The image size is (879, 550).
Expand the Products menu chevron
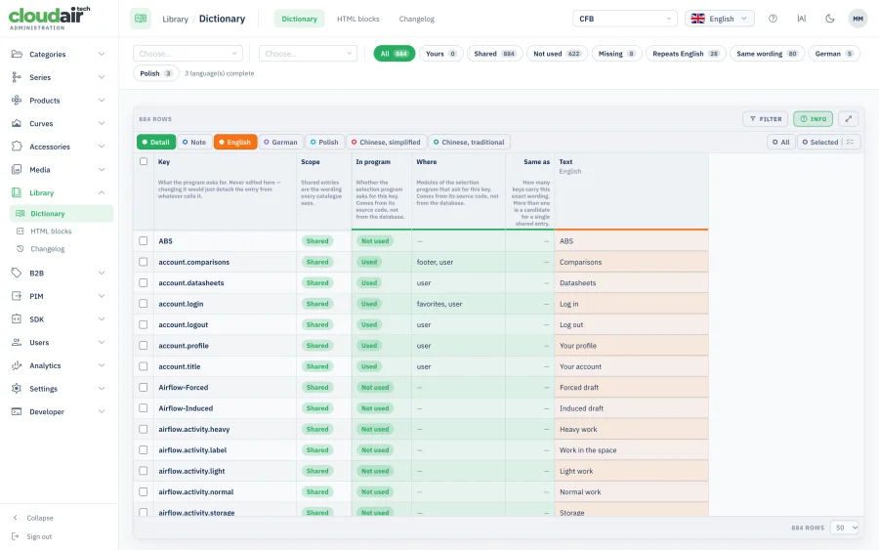102,100
